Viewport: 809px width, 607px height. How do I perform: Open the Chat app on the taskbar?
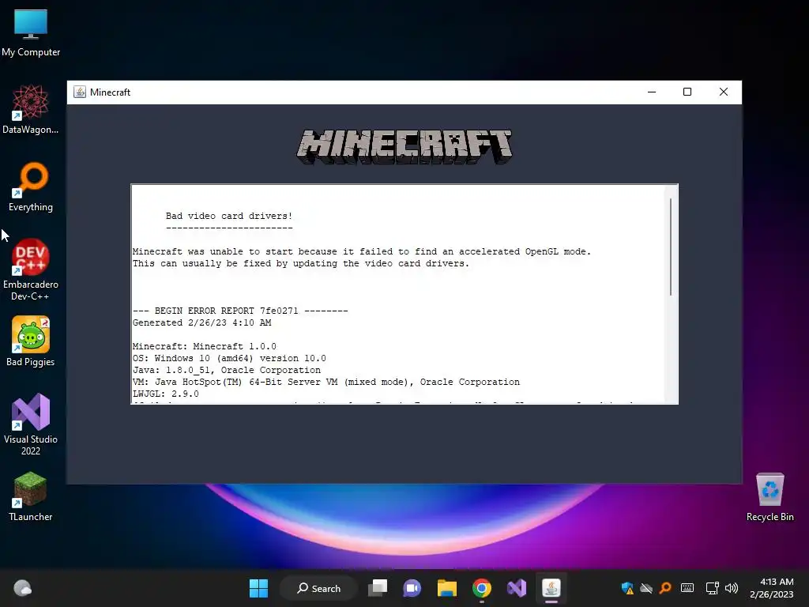(412, 588)
